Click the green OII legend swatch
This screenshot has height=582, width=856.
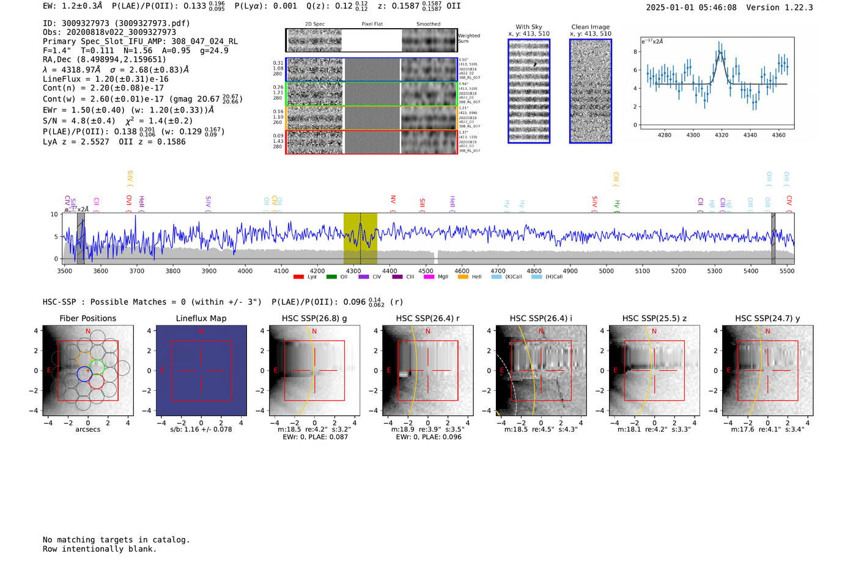(x=331, y=277)
